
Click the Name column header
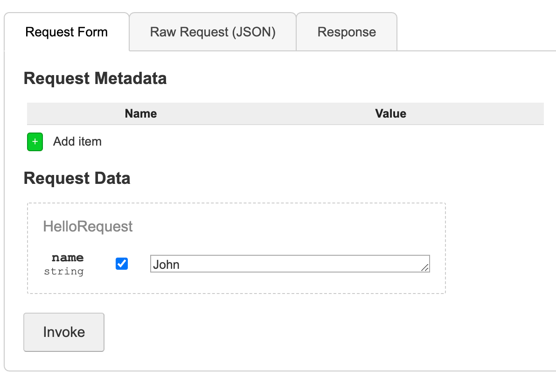point(141,113)
